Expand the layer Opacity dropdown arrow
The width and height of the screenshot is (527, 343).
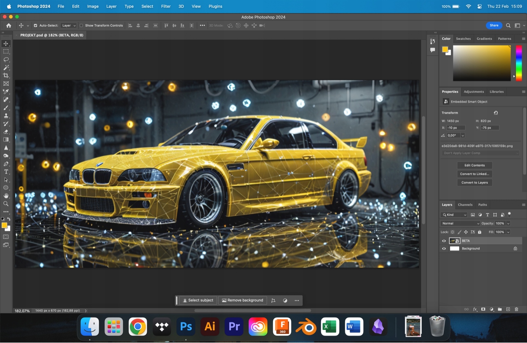[508, 223]
